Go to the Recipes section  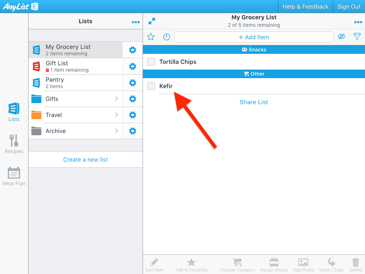[14, 144]
